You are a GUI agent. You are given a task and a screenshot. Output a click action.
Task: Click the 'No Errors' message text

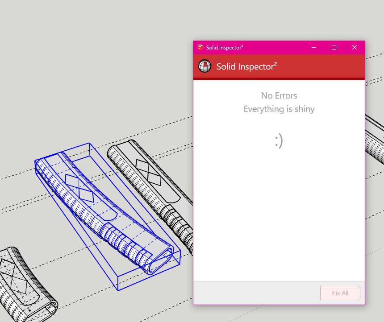point(279,96)
